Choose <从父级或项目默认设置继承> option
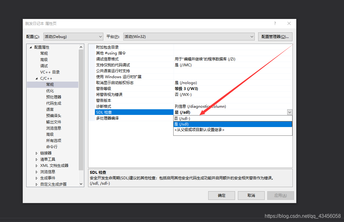The height and width of the screenshot is (222, 344). (233, 130)
